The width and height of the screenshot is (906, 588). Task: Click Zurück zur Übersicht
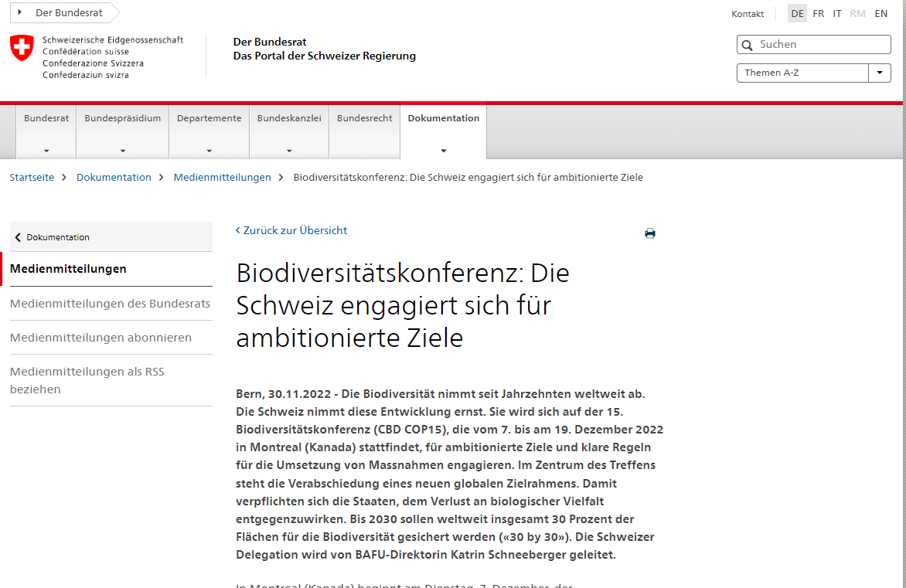point(291,230)
